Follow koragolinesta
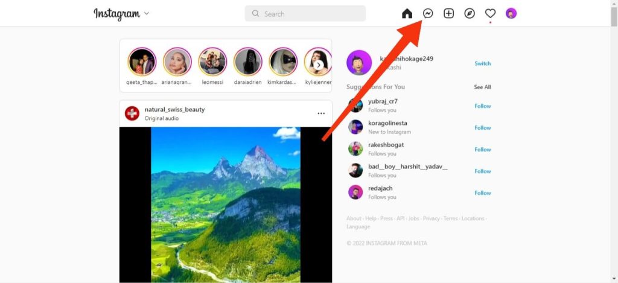618x283 pixels. 482,128
